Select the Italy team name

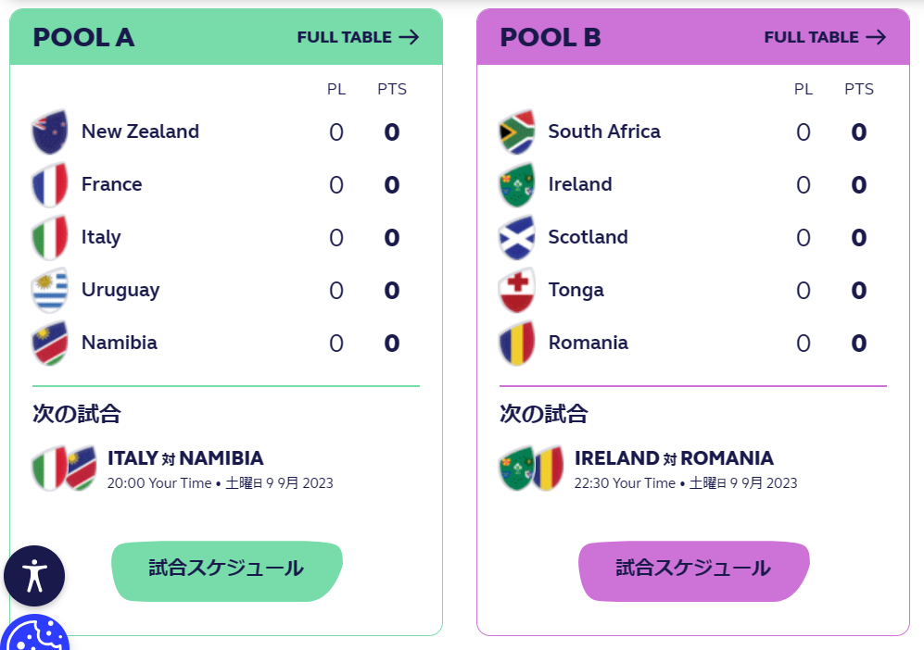click(x=101, y=238)
